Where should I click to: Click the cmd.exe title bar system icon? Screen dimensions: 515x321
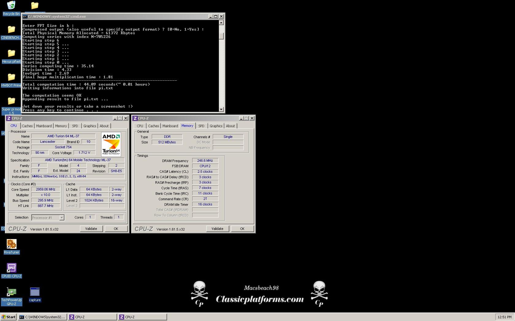25,17
